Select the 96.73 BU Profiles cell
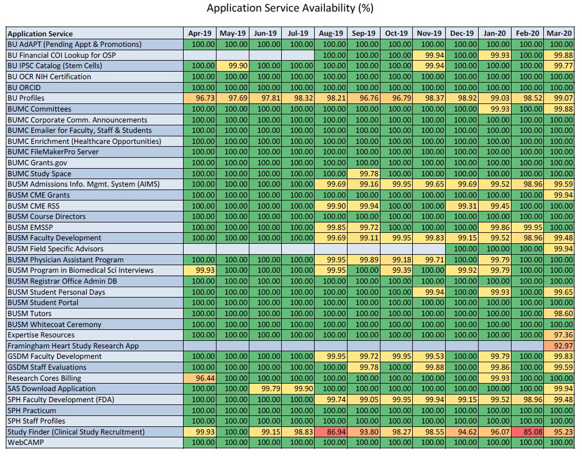The image size is (582, 457). (200, 98)
